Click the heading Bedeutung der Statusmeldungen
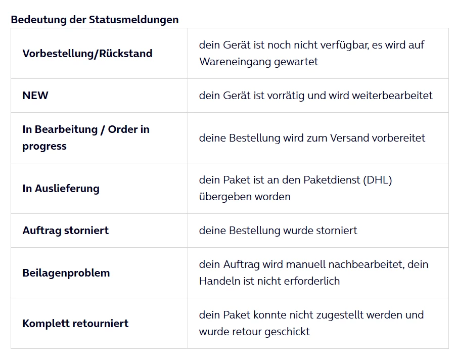This screenshot has width=456, height=364. pos(95,20)
